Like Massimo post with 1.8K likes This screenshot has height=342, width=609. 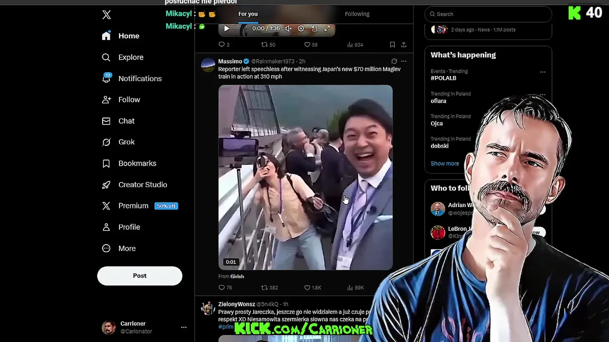pos(313,288)
